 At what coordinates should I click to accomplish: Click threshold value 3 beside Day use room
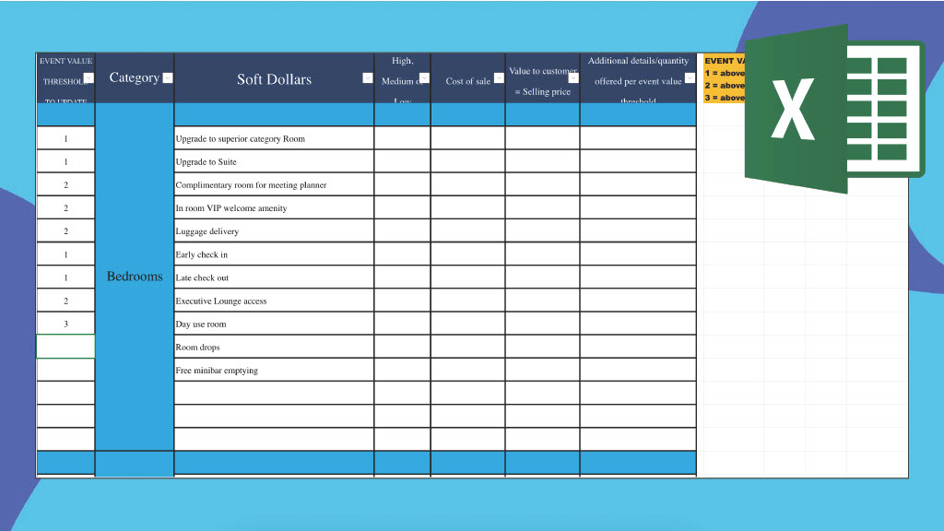point(65,324)
